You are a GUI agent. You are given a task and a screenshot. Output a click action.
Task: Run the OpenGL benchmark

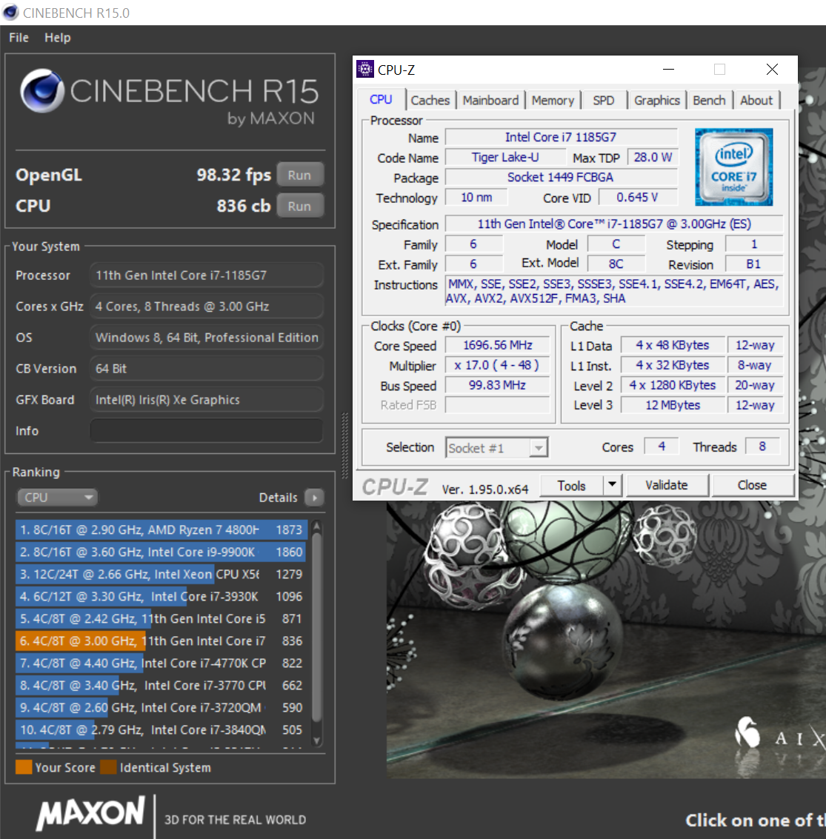point(300,175)
